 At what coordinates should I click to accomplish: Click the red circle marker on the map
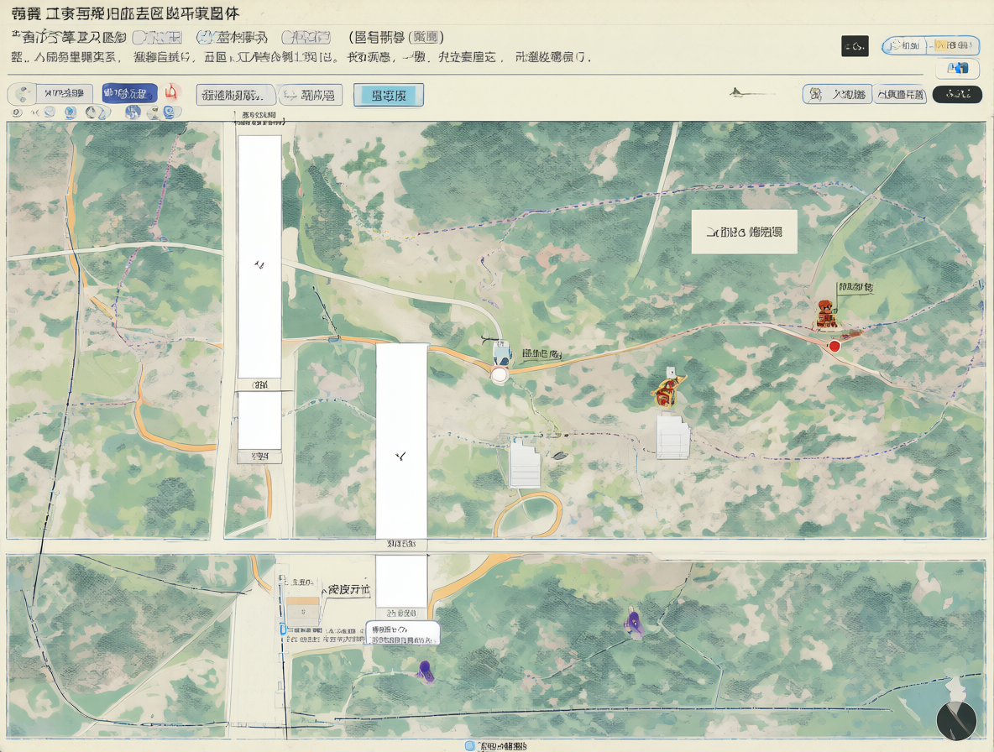click(834, 346)
